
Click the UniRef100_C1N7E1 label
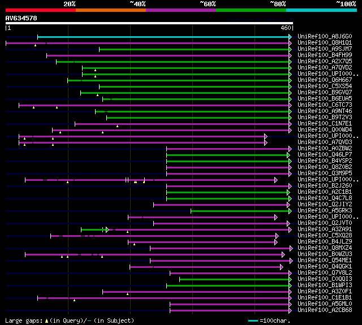[325, 124]
